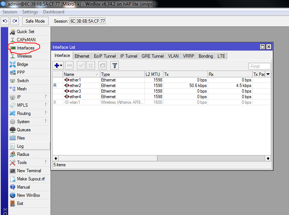Image resolution: width=289 pixels, height=215 pixels.
Task: Click scroll right arrow in Interface List
Action: pos(268,158)
